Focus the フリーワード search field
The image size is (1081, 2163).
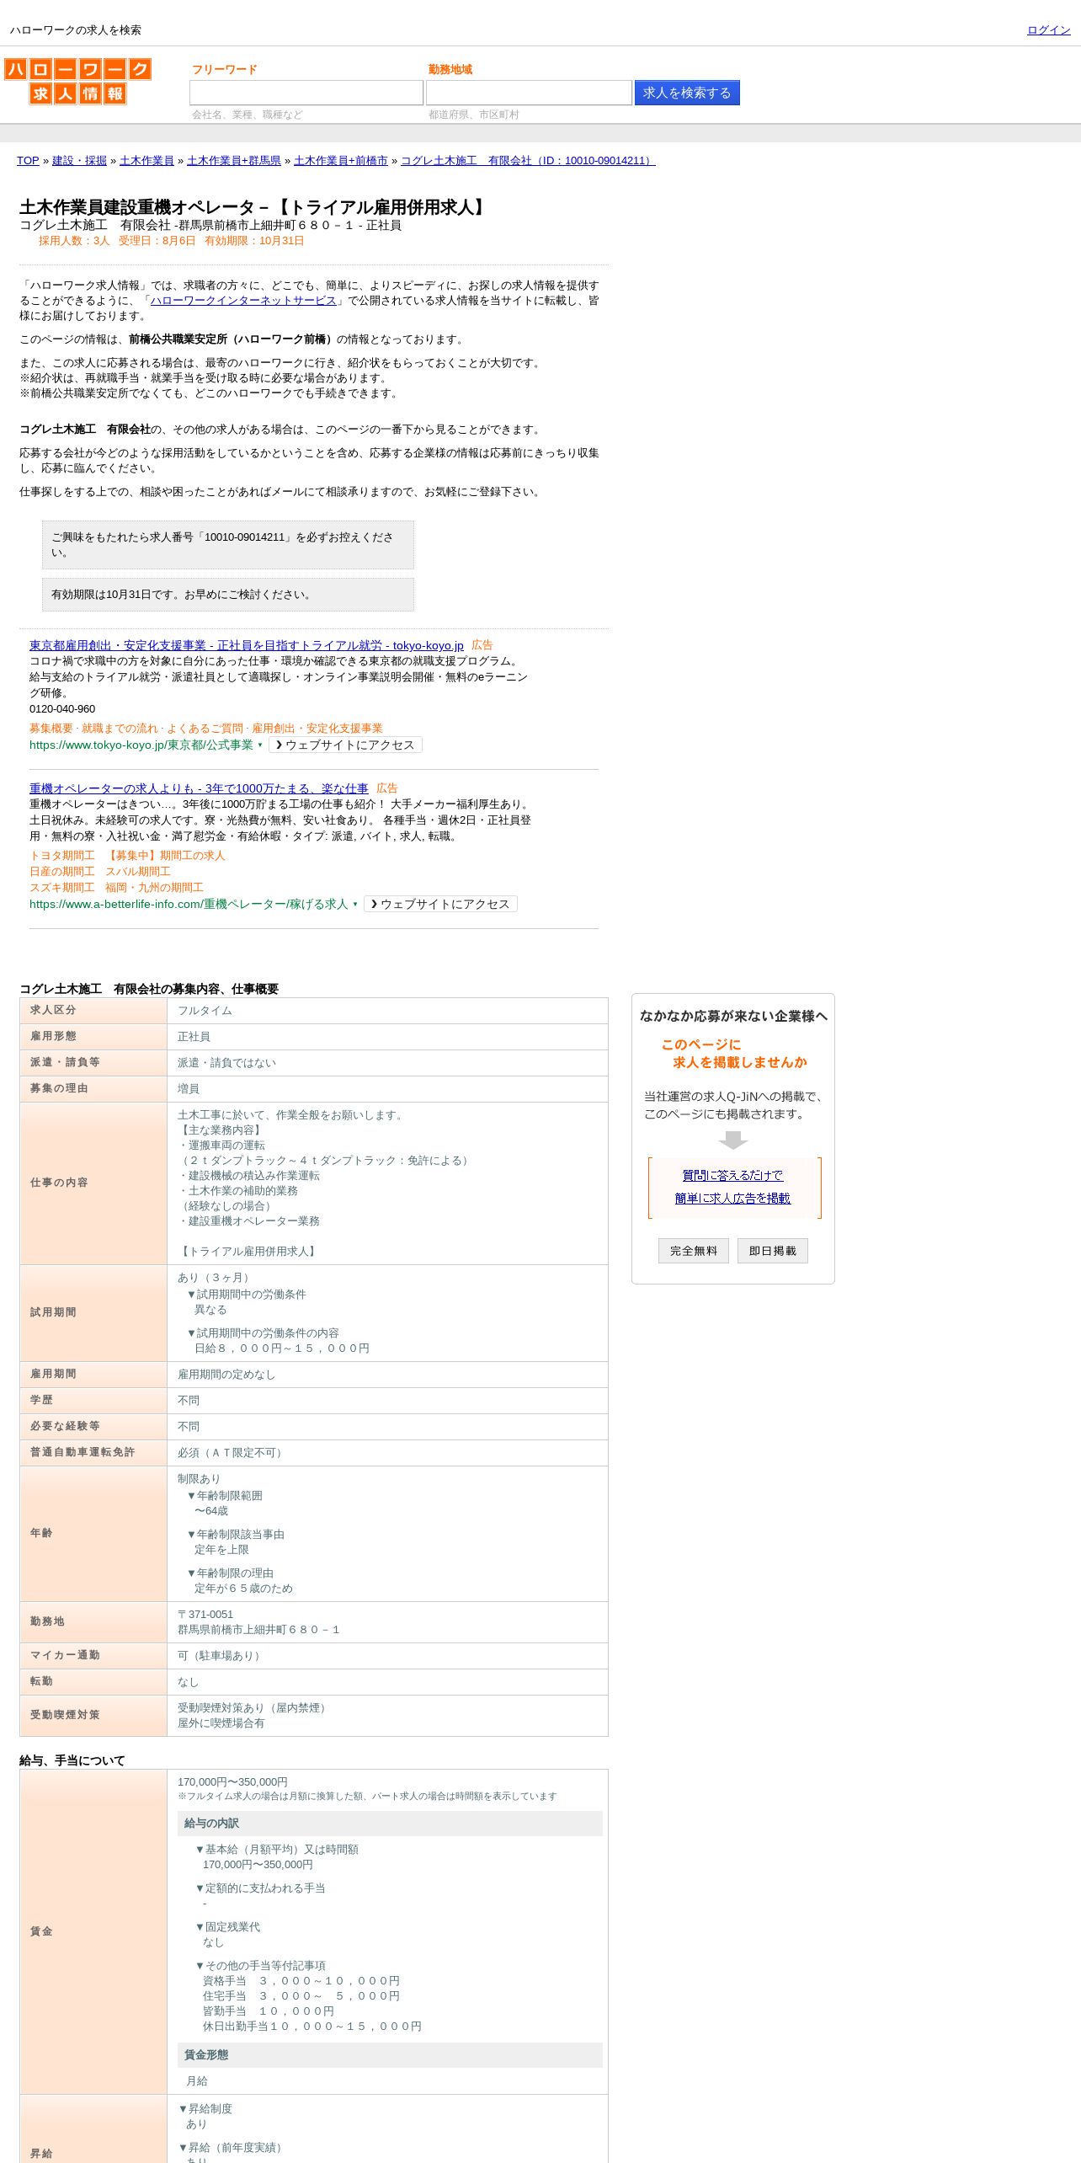point(306,93)
